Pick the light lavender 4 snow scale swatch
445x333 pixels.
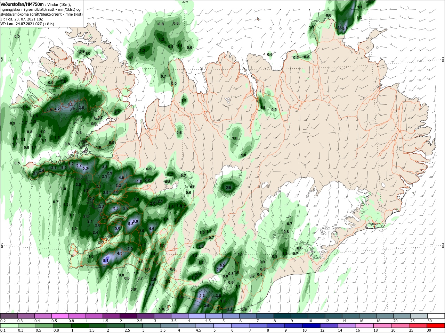(196, 316)
